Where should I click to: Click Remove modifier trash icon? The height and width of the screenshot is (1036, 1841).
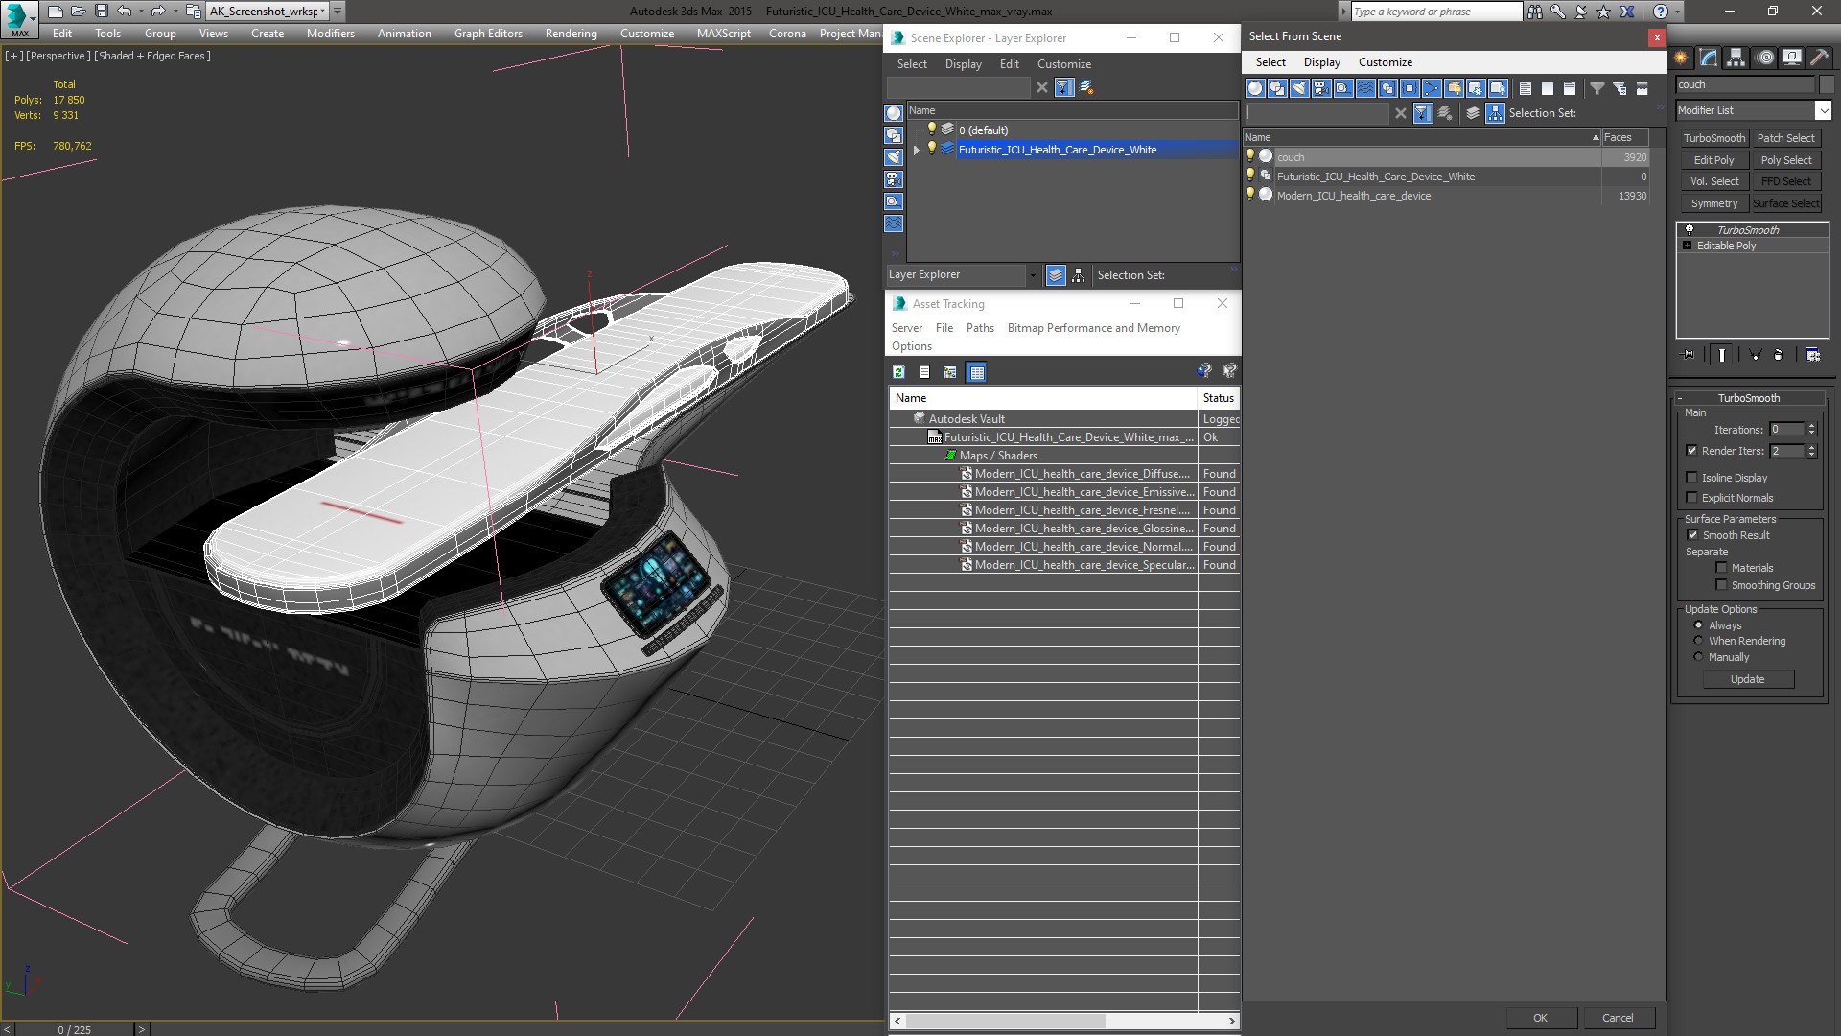[1779, 355]
